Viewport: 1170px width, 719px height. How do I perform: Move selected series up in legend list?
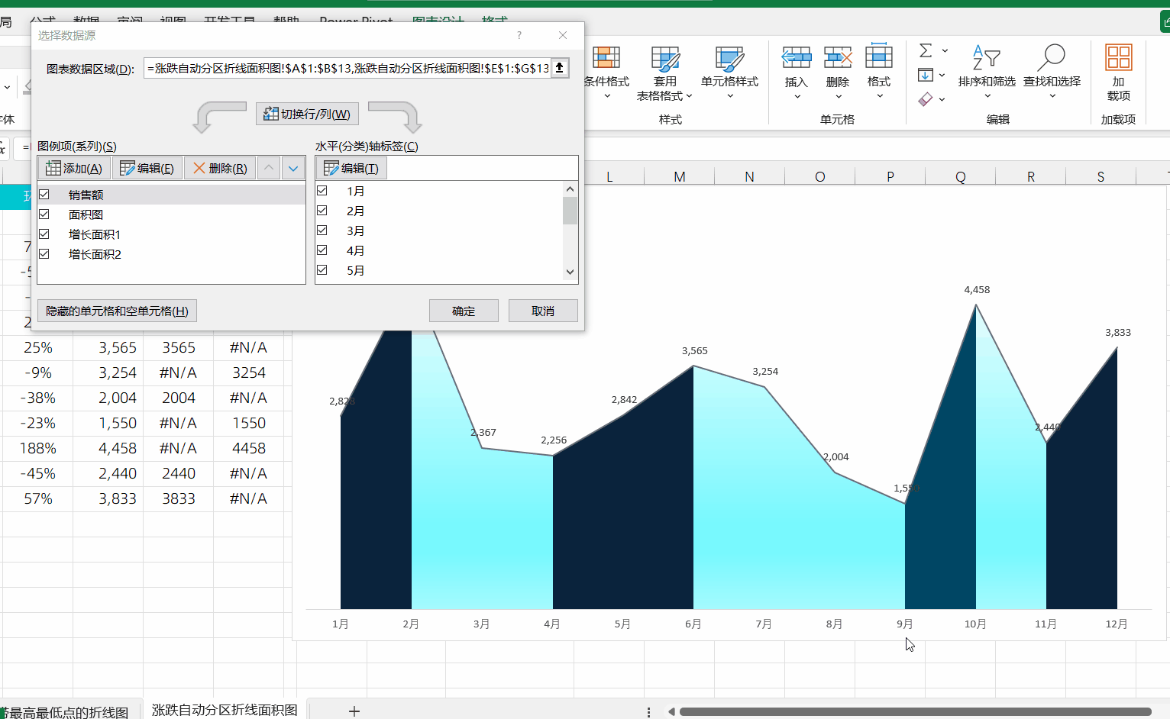(x=269, y=168)
